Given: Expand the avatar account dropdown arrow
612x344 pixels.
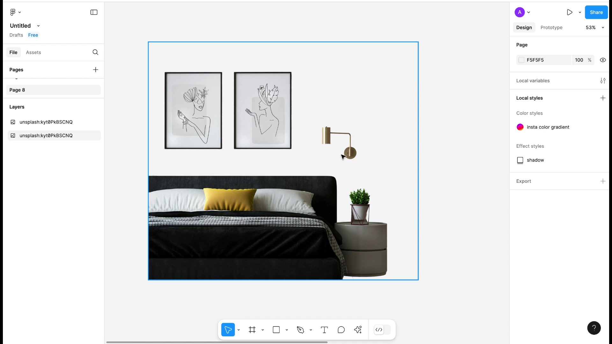Looking at the screenshot, I should click(x=528, y=12).
